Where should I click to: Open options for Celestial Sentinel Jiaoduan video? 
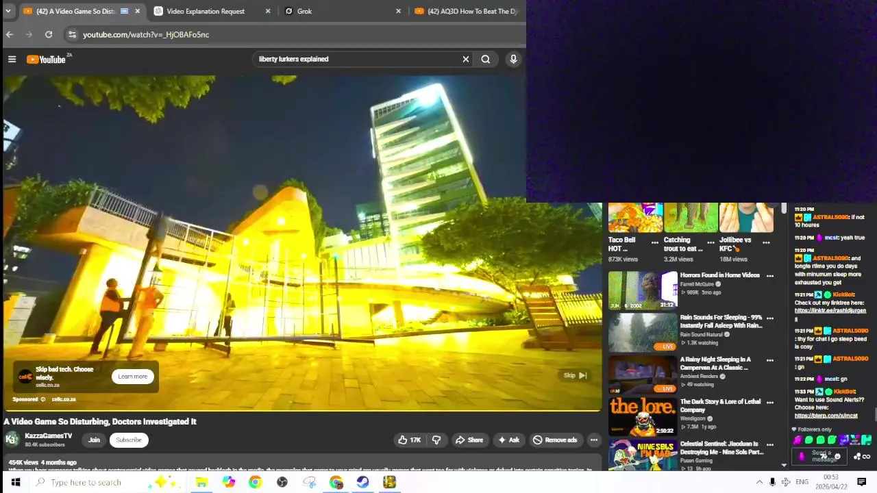click(x=770, y=445)
